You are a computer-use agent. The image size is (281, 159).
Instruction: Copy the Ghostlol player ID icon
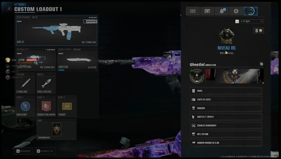(261, 64)
